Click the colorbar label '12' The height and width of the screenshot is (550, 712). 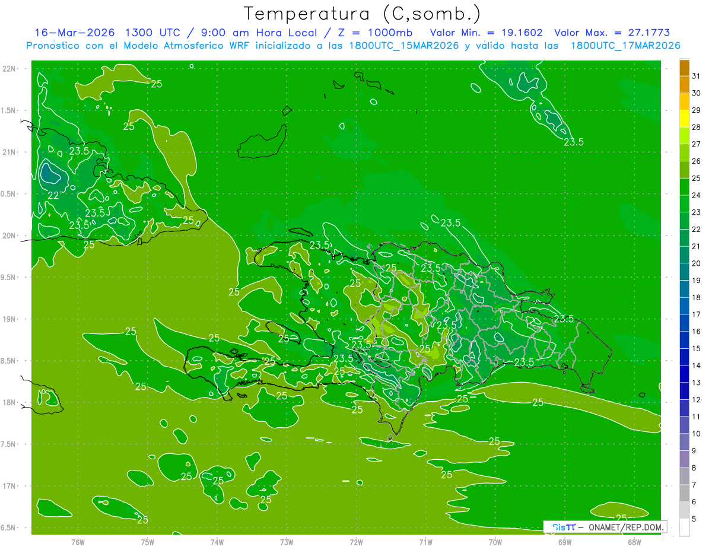coord(697,400)
